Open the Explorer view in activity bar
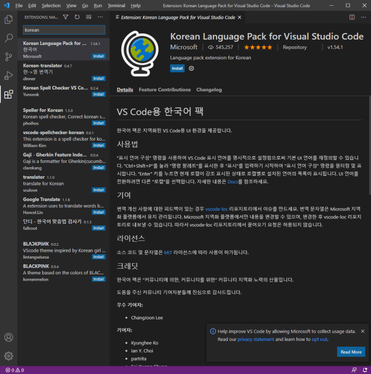The width and height of the screenshot is (371, 374). click(x=9, y=19)
